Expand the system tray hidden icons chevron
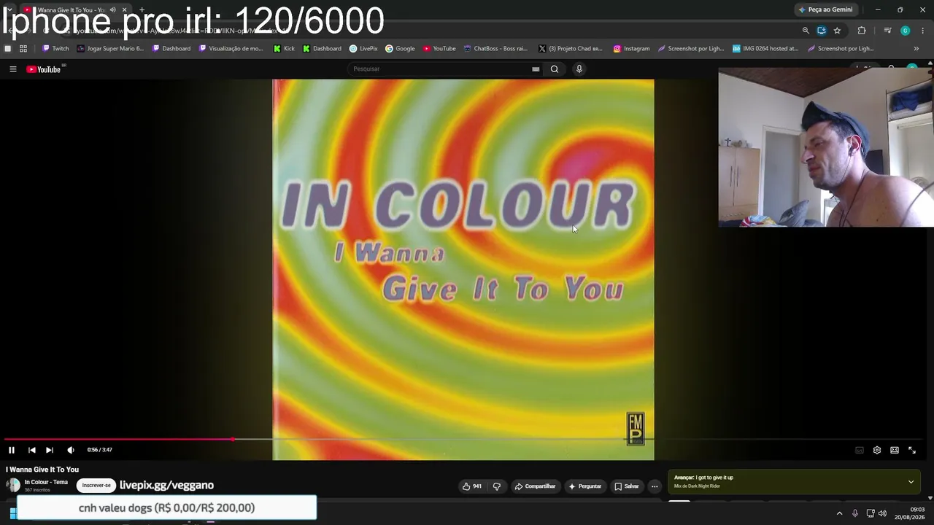This screenshot has height=525, width=934. click(839, 513)
